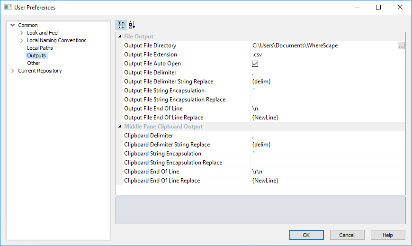Select the Outputs tree item

pos(36,55)
